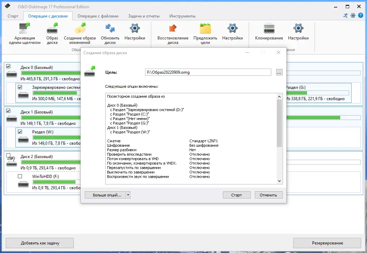The image size is (367, 253).
Task: Click the 'с Раздел "Раздел (C:)"' line
Action: [x=129, y=114]
